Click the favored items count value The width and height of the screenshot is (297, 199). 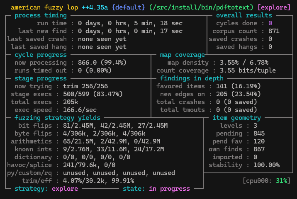[x=238, y=86]
